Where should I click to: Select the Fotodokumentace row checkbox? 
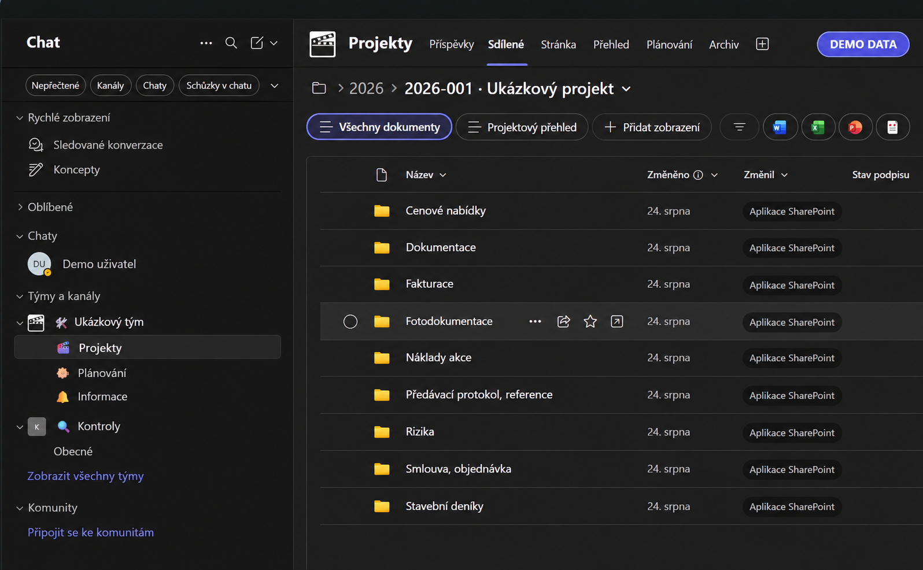350,321
